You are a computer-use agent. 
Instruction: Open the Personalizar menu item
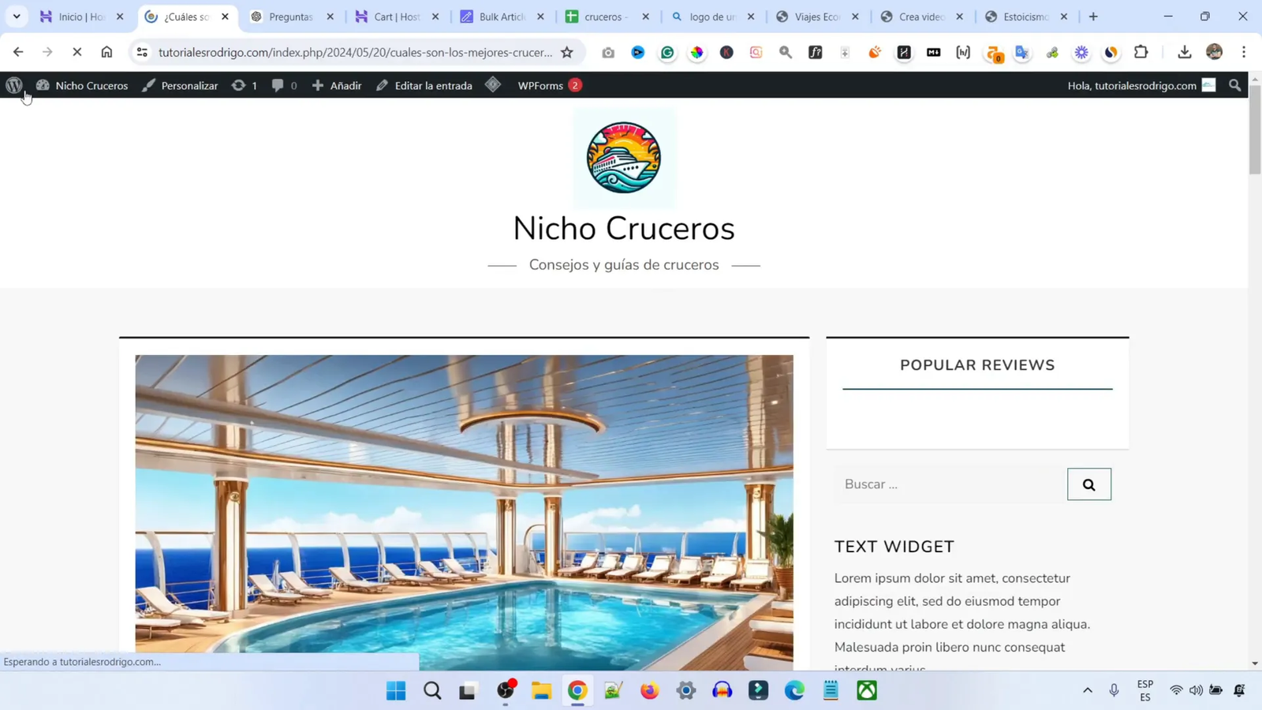click(x=189, y=85)
